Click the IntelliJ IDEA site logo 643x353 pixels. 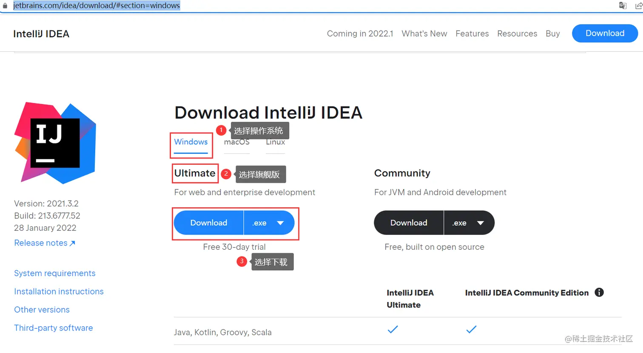coord(41,34)
